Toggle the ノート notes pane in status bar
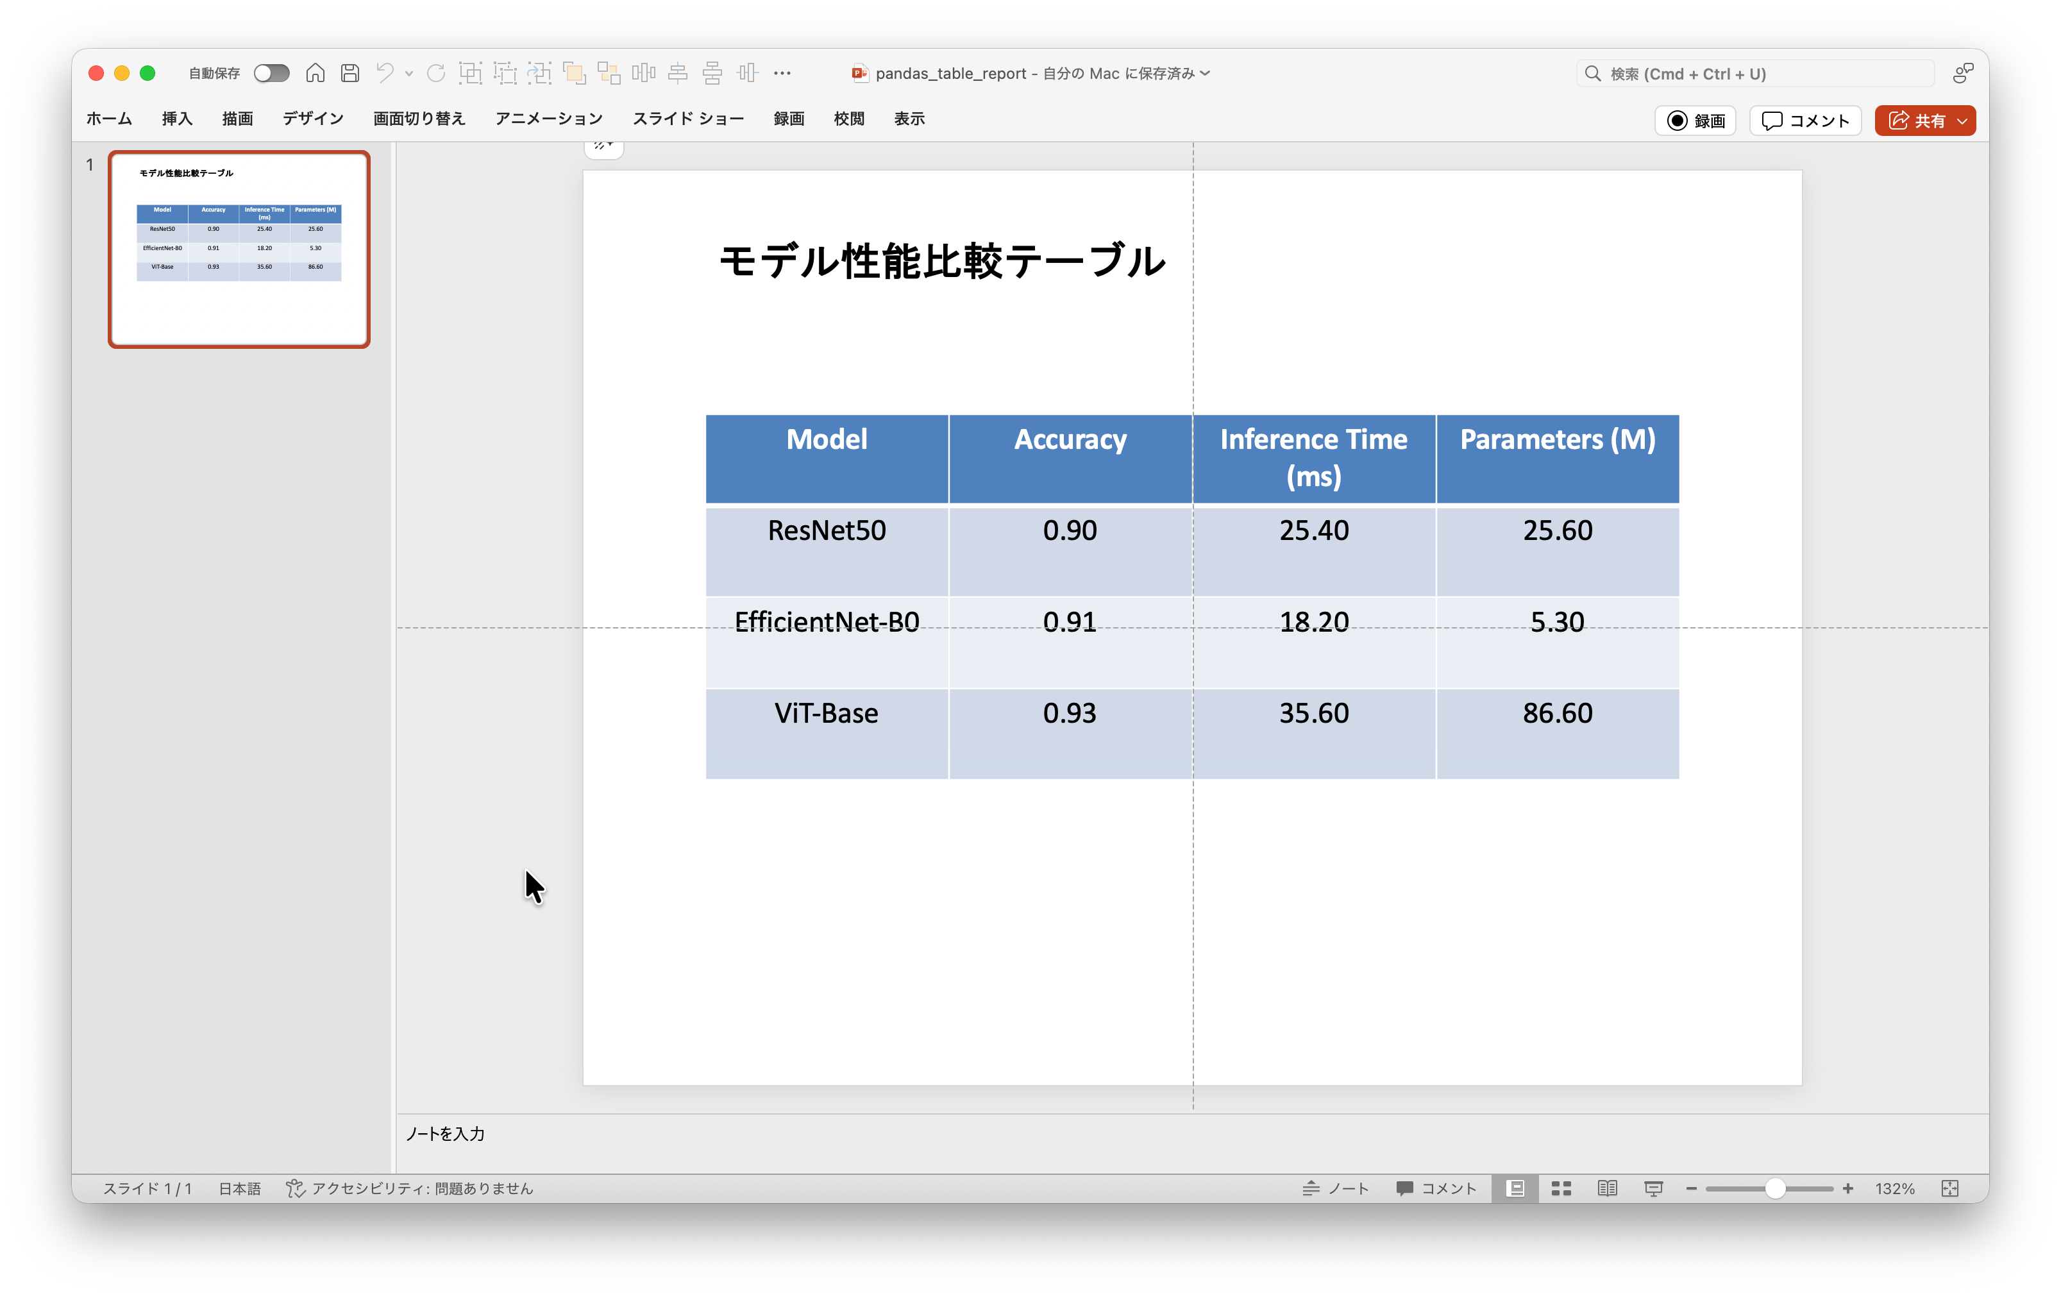 [x=1336, y=1188]
